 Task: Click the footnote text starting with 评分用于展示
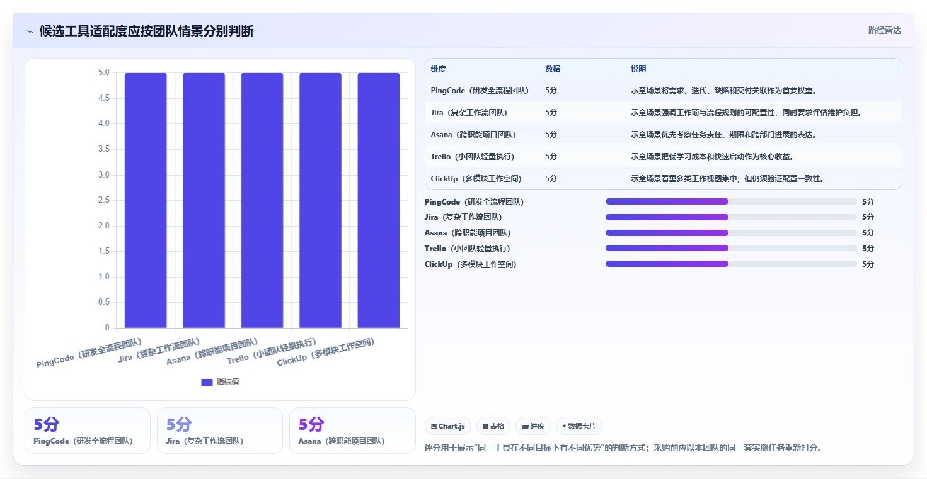coord(623,448)
